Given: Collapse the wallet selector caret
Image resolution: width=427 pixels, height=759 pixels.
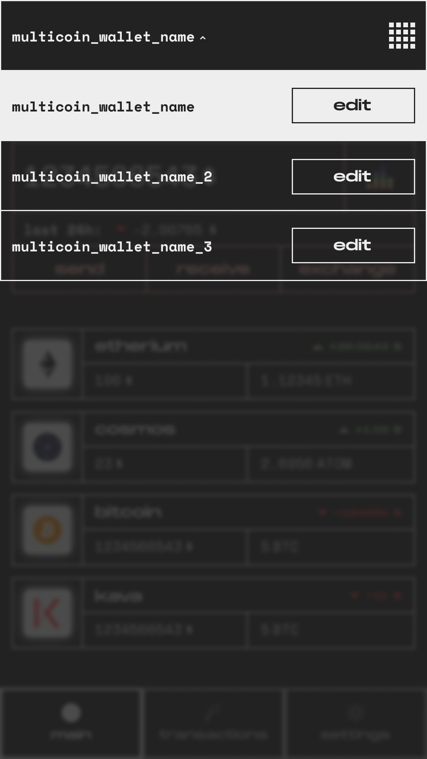Looking at the screenshot, I should [203, 38].
